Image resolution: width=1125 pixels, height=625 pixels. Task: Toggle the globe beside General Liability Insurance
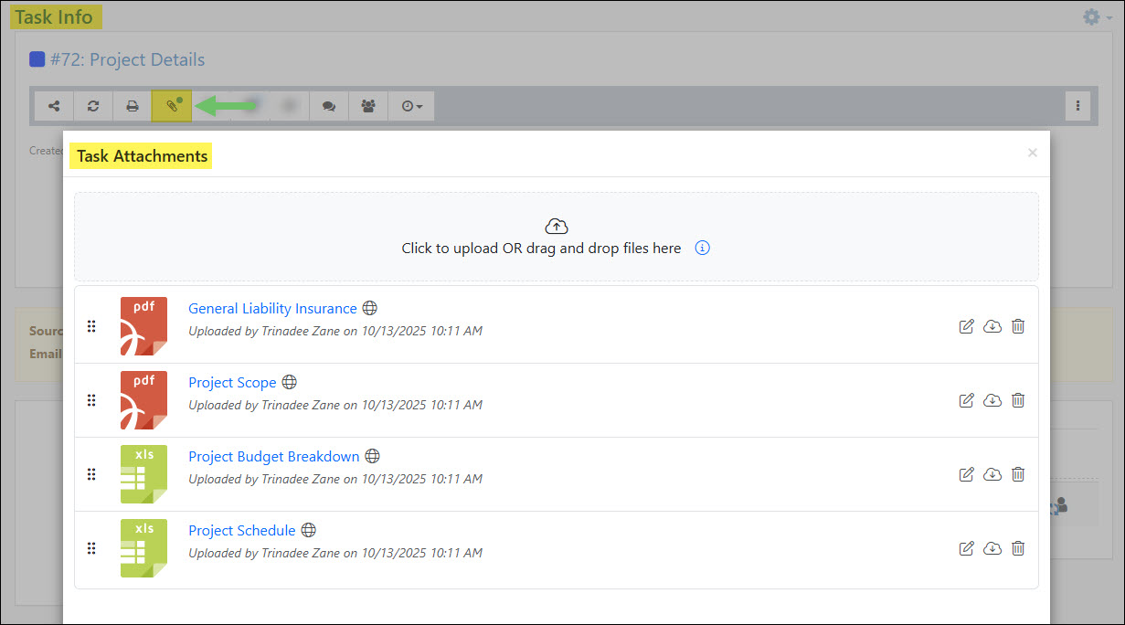point(369,308)
